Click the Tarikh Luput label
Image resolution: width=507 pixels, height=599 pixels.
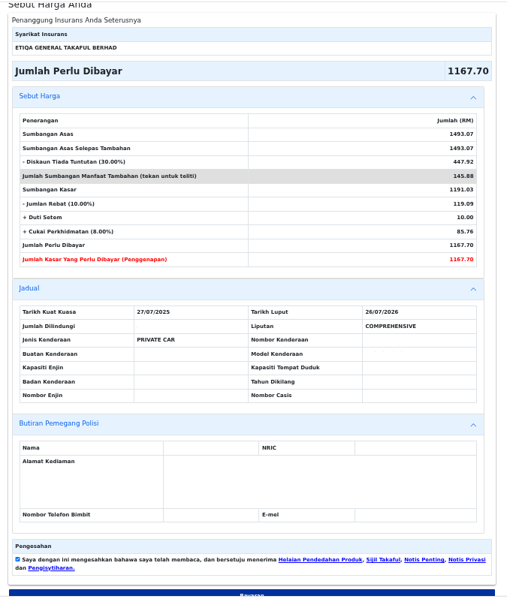click(270, 312)
